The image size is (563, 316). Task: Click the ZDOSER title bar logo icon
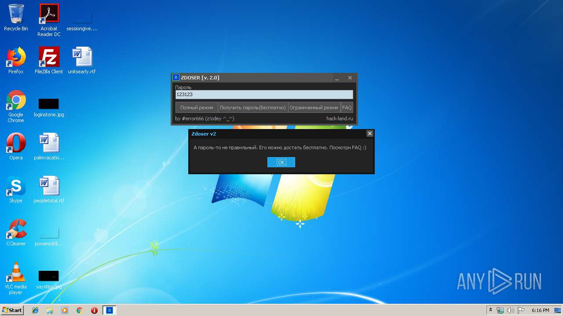click(x=176, y=78)
